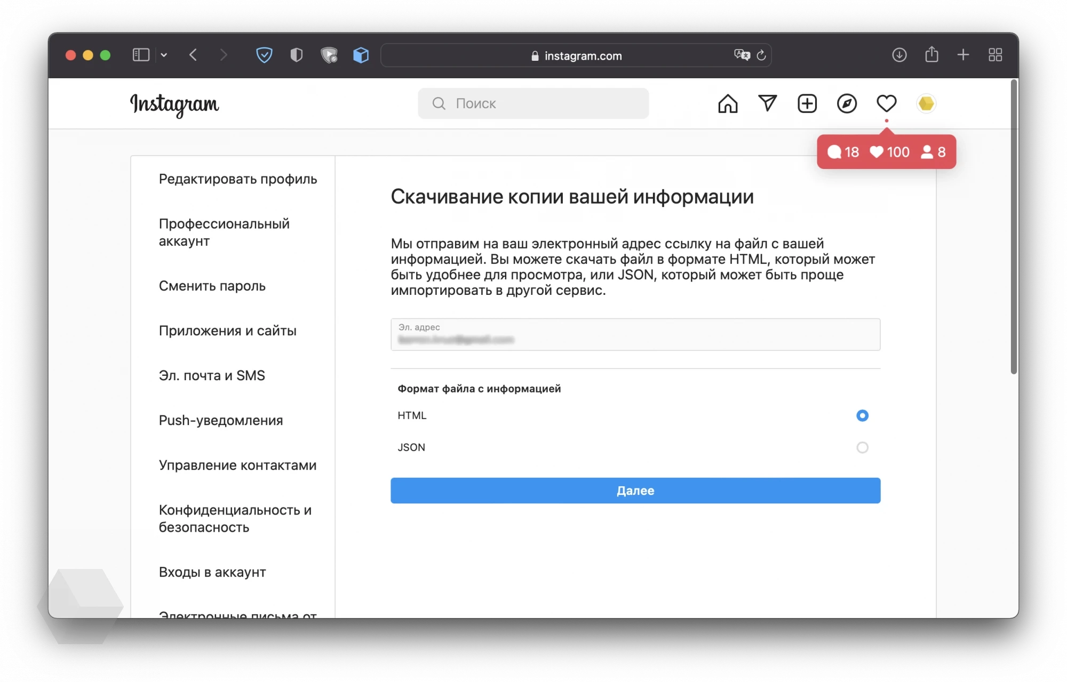
Task: Click the page vertical scrollbar
Action: tap(1014, 227)
